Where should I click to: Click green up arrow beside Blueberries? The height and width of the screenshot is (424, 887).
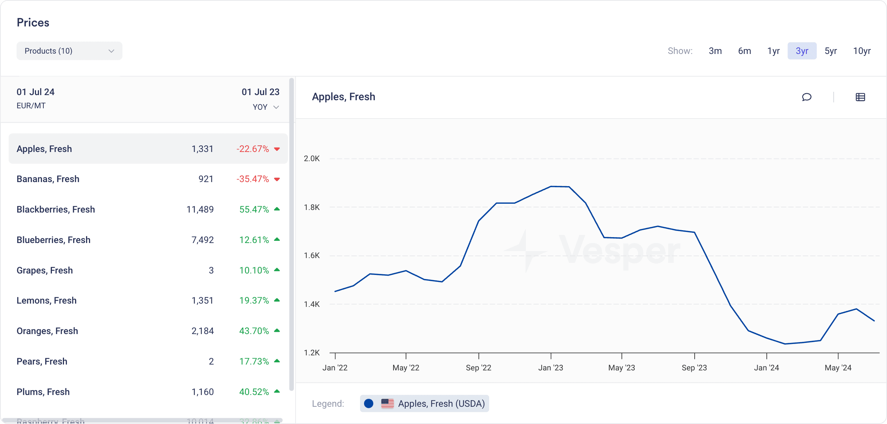(x=277, y=240)
